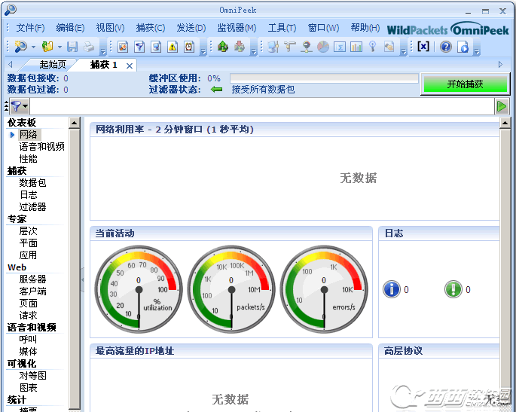Open the filter funnel toolbar icon

pos(139,47)
